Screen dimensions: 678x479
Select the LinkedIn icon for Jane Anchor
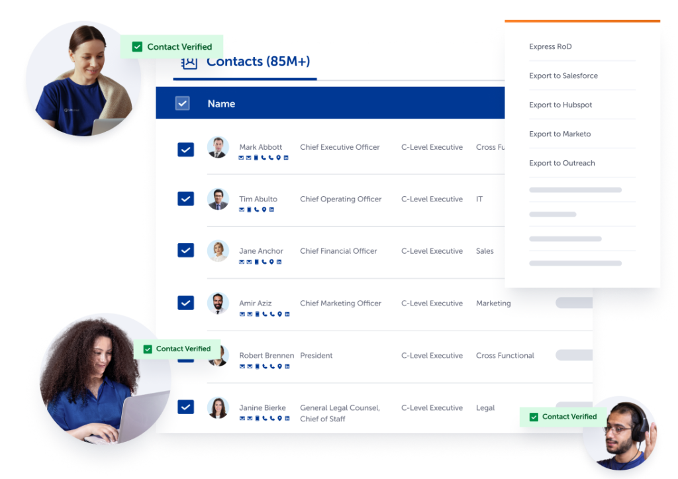click(x=279, y=262)
